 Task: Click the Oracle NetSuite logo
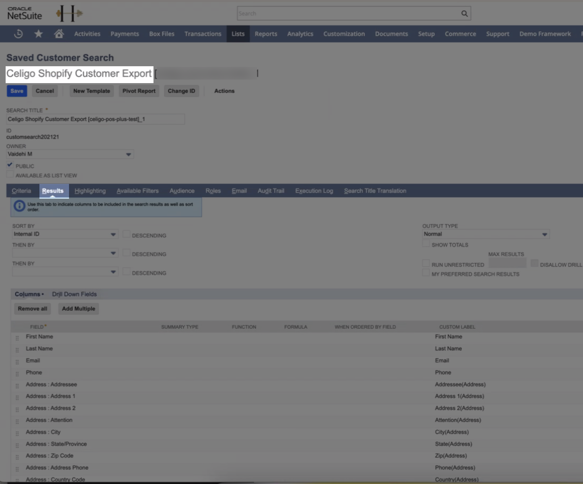25,13
